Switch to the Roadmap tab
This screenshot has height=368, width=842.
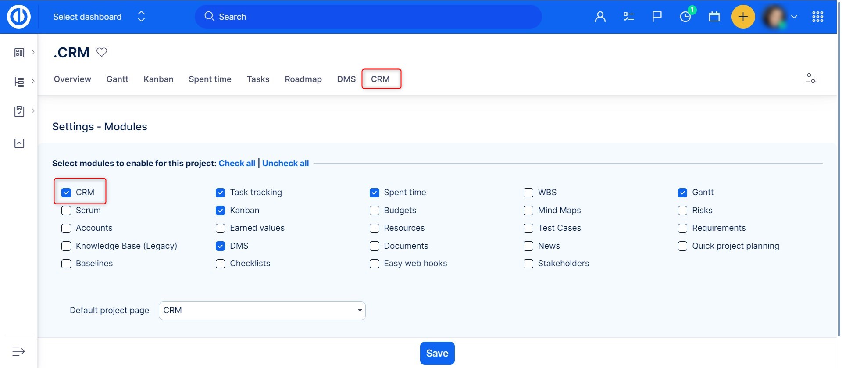point(303,79)
